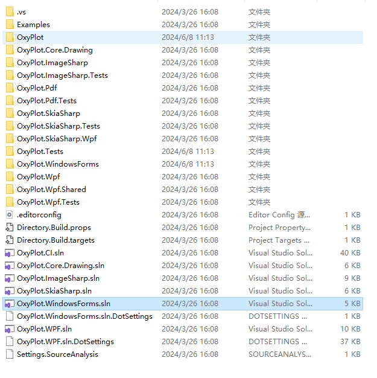
Task: Click the OxyPlot.Tests folder icon
Action: pos(10,152)
